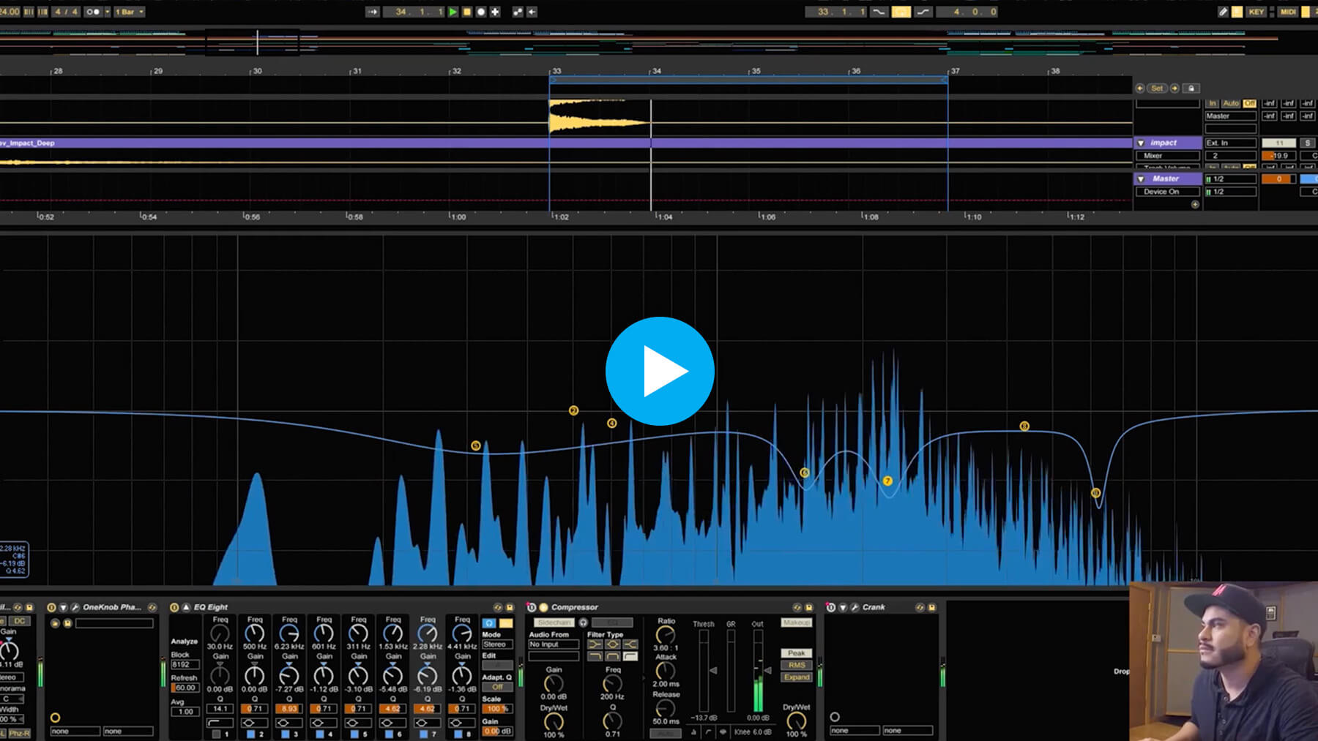
Task: Select the Expand mode button
Action: pos(797,677)
